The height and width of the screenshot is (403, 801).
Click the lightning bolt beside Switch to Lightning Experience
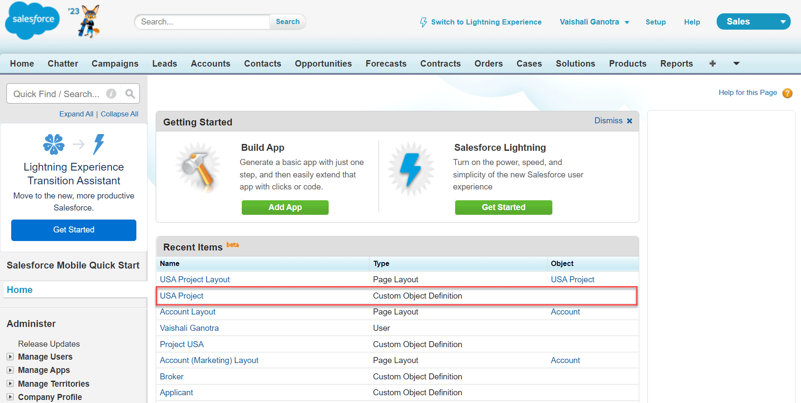(423, 21)
